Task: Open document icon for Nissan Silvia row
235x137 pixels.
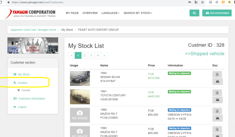Action: point(217,74)
